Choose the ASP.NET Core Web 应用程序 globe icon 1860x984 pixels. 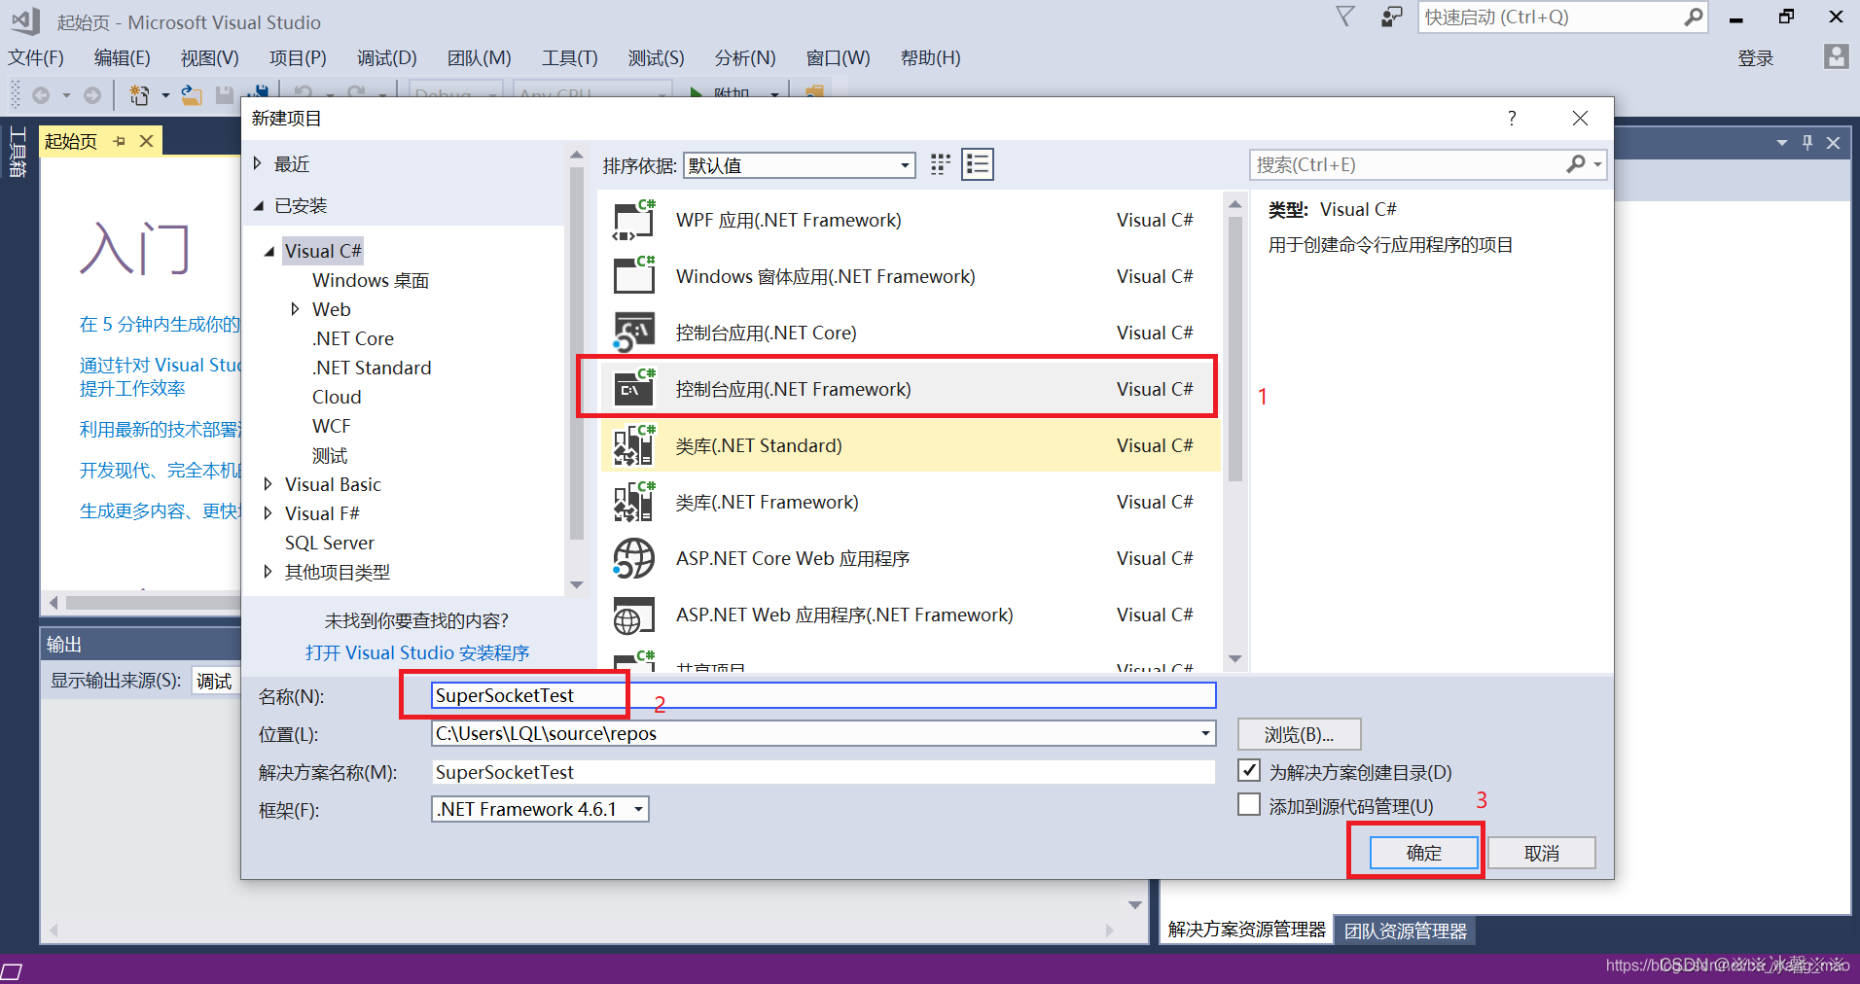[x=633, y=557]
